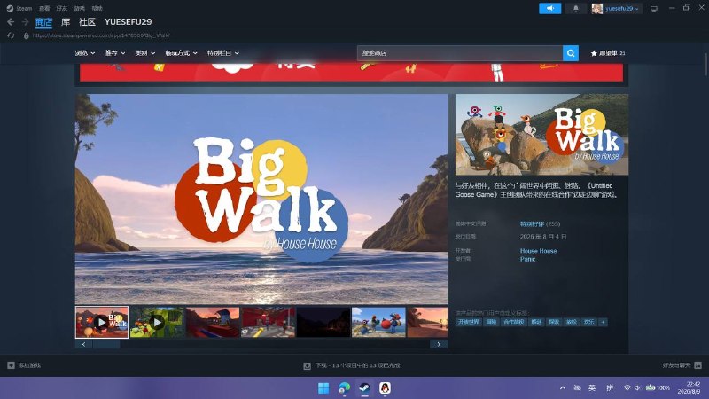This screenshot has width=709, height=399.
Task: Switch to the 社区 tab
Action: (x=87, y=21)
